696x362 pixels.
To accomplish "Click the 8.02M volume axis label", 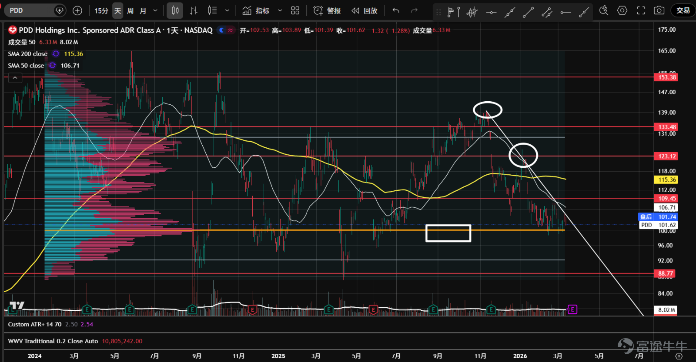I will point(666,310).
